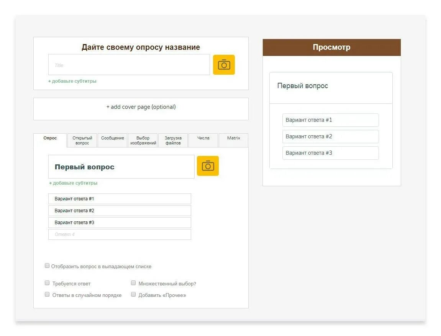The width and height of the screenshot is (441, 336).
Task: Choose "Вариант ответа #3" in the preview panel
Action: [331, 153]
